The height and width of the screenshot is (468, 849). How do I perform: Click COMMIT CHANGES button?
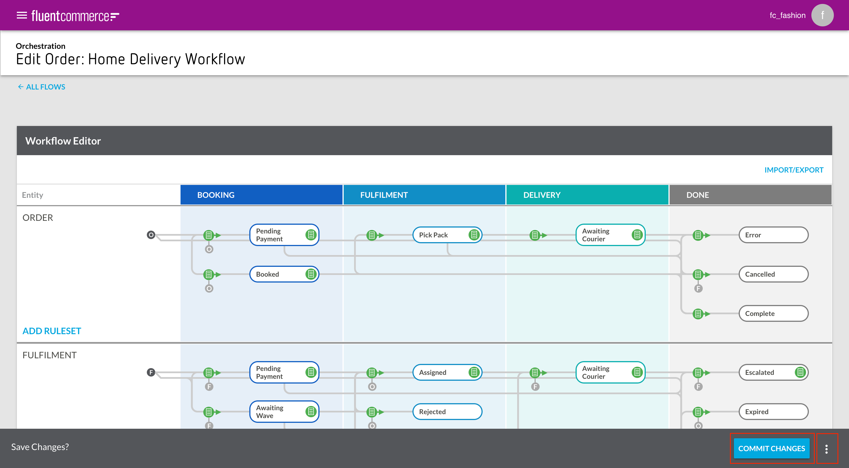point(771,449)
